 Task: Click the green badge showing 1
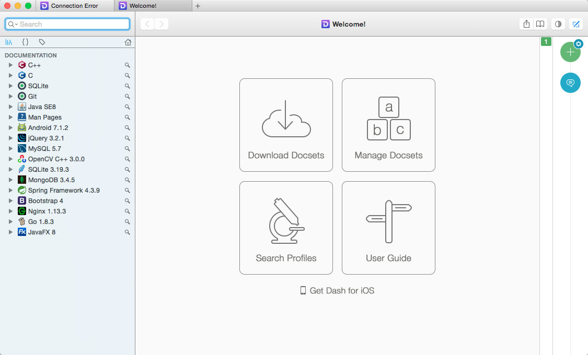coord(546,42)
